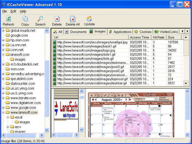Click the image icon of topmost.gif row
Screen dimensions: 192x144
55,79
